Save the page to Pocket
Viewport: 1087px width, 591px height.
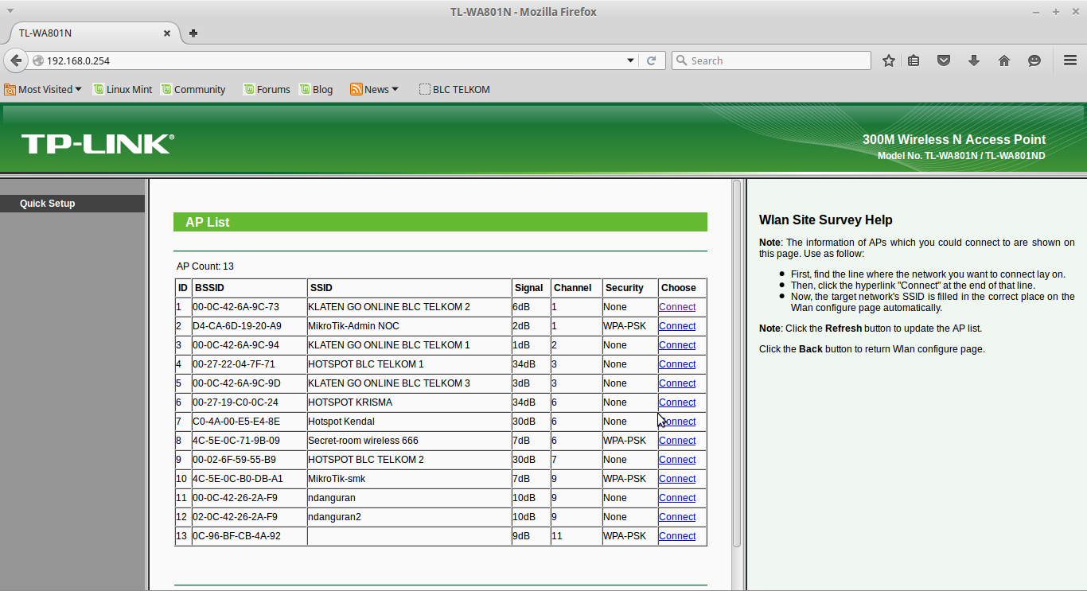944,60
